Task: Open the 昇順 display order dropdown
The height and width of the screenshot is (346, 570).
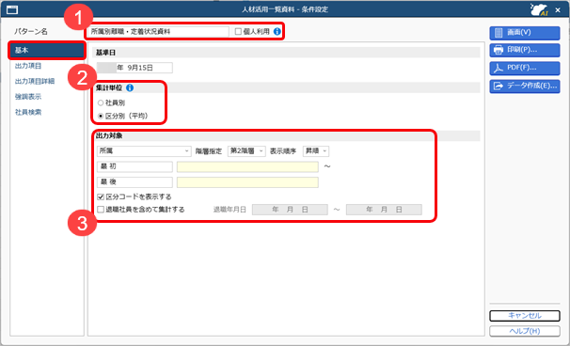Action: pos(315,151)
